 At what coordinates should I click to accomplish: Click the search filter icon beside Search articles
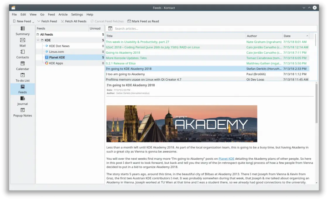[110, 28]
